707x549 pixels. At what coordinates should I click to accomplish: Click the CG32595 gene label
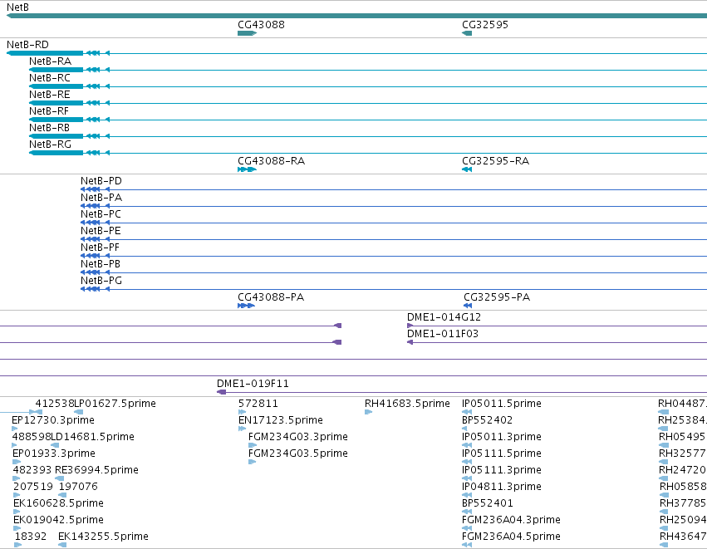coord(485,25)
